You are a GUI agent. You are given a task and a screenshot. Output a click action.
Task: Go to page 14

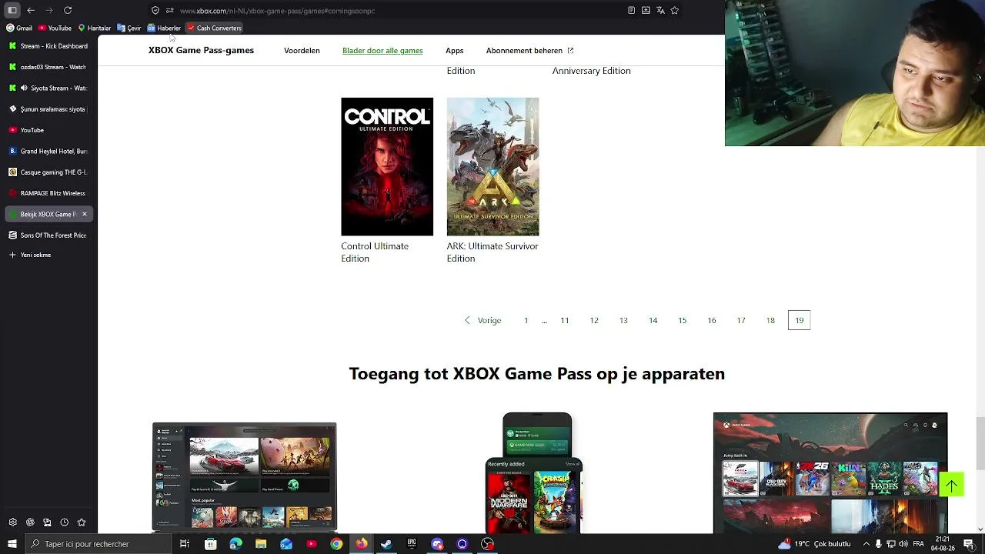[653, 320]
